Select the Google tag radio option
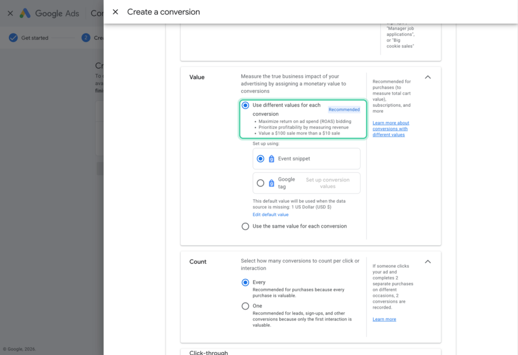Image resolution: width=518 pixels, height=355 pixels. click(x=261, y=183)
